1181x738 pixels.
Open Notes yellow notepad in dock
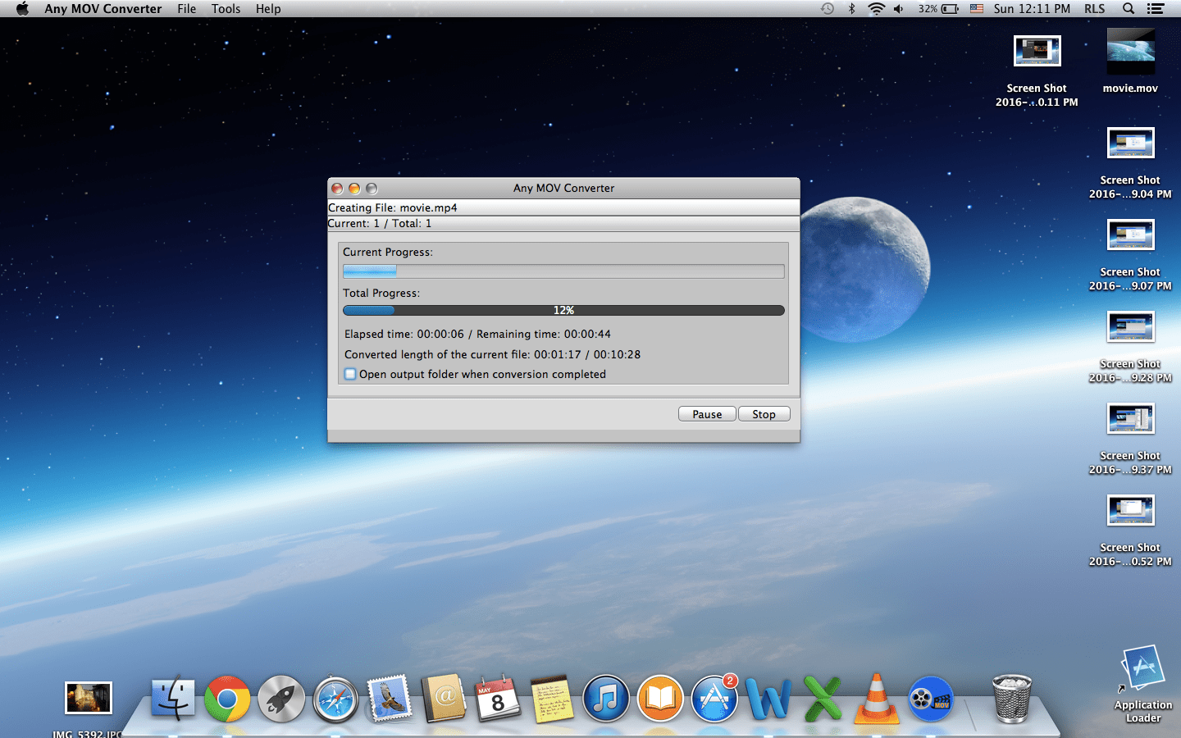552,699
